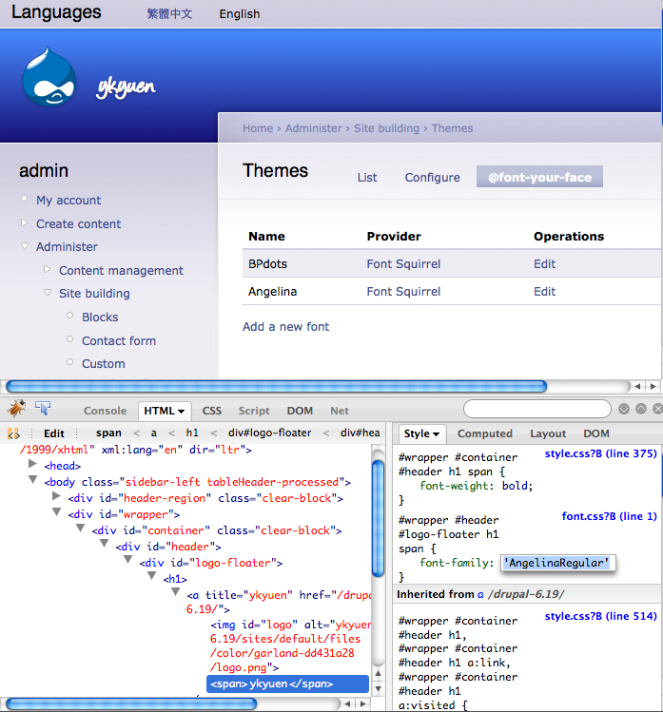Switch to the Computed side tab
663x712 pixels.
484,433
